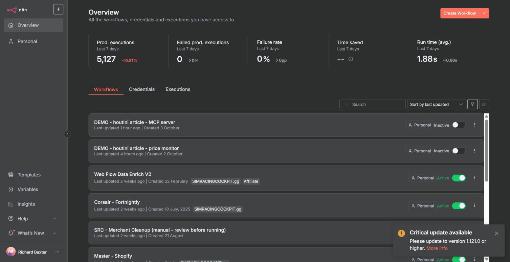Click Personal badge on Corsair - Fortnightly
510x262 pixels.
point(422,206)
